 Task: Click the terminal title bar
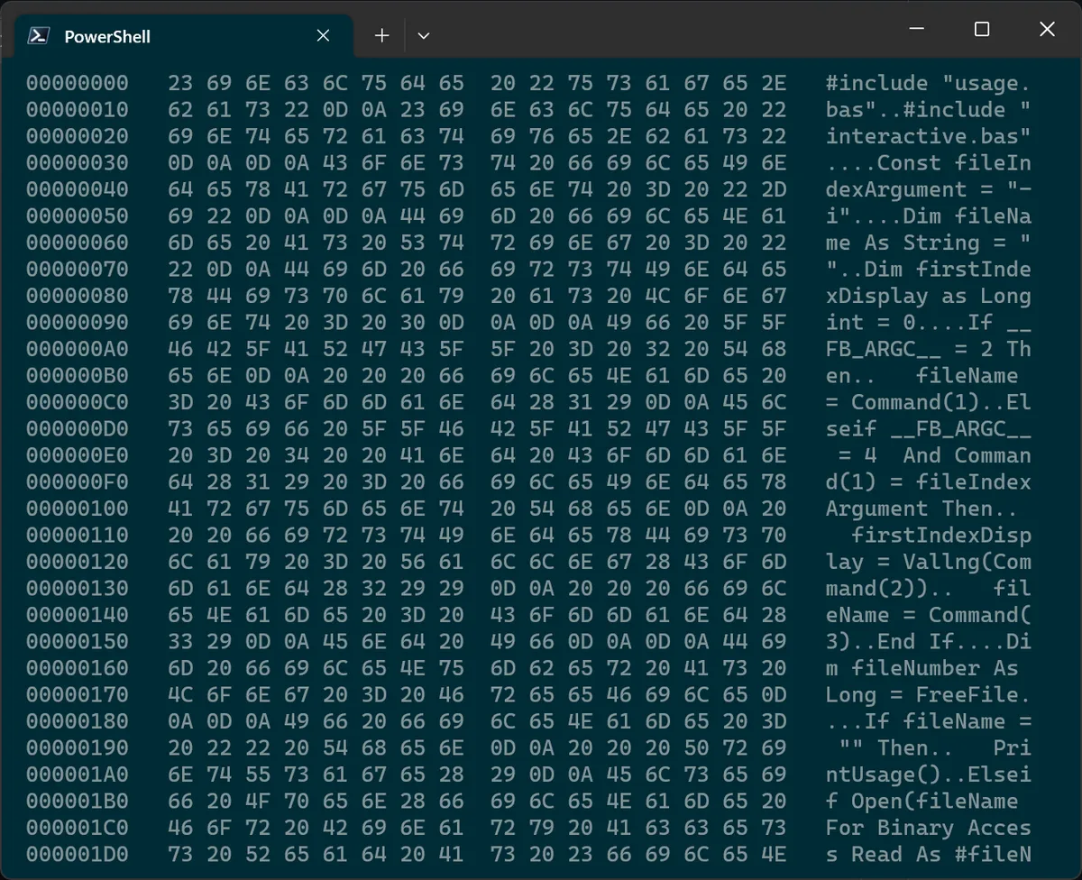[x=631, y=30]
